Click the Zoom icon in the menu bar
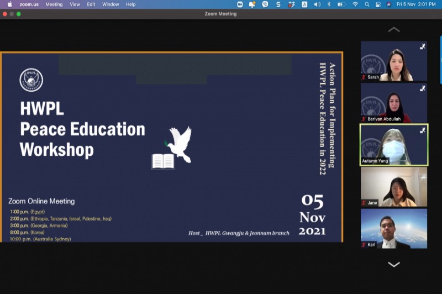442x294 pixels. (240, 4)
